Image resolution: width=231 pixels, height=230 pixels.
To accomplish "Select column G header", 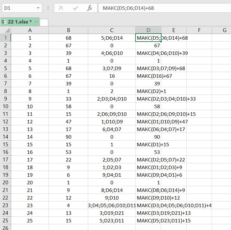I will click(224, 30).
